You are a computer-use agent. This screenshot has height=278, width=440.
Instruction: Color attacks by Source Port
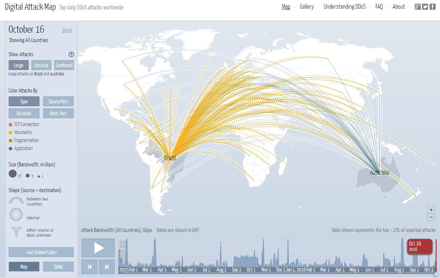(58, 101)
